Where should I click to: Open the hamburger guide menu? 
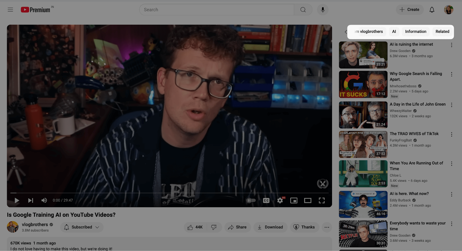coord(10,10)
